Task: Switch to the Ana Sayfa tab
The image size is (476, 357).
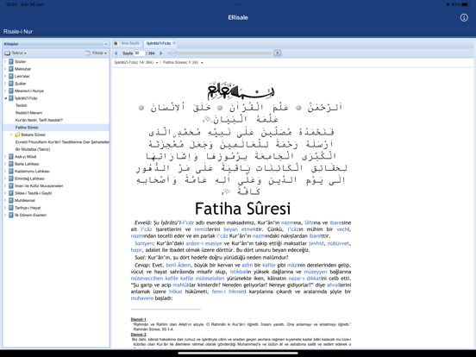Action: (x=130, y=43)
